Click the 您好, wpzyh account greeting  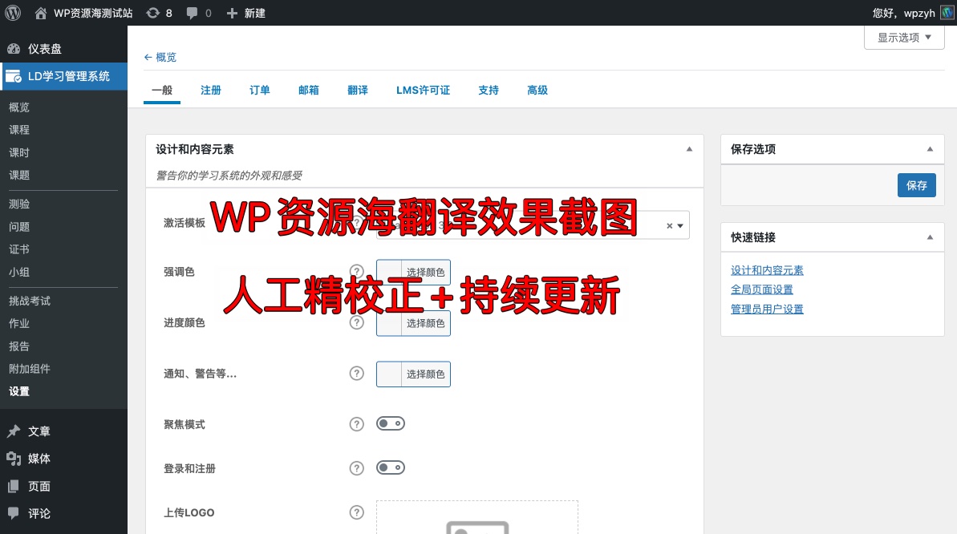903,13
